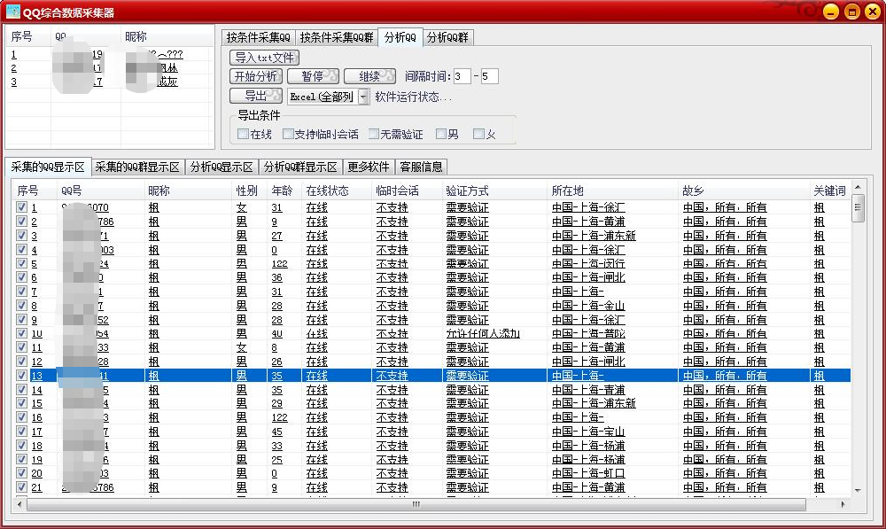Viewport: 886px width, 529px height.
Task: Click age 40 cell in row 10
Action: pyautogui.click(x=276, y=333)
